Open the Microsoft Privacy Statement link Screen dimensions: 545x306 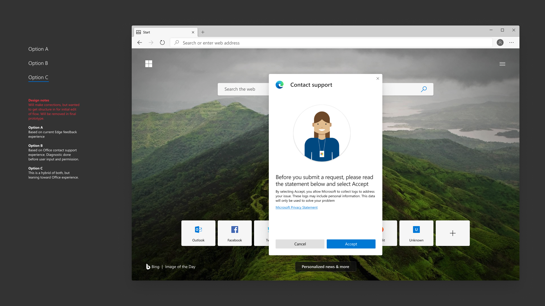pos(297,207)
